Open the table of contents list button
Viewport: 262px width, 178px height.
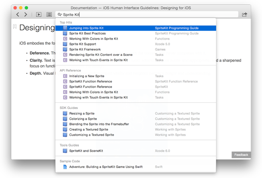[49, 14]
